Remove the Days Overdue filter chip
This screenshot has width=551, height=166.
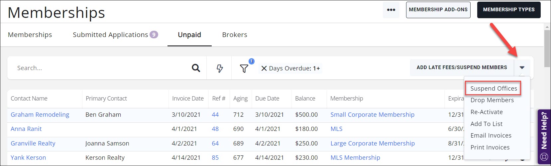pyautogui.click(x=264, y=68)
